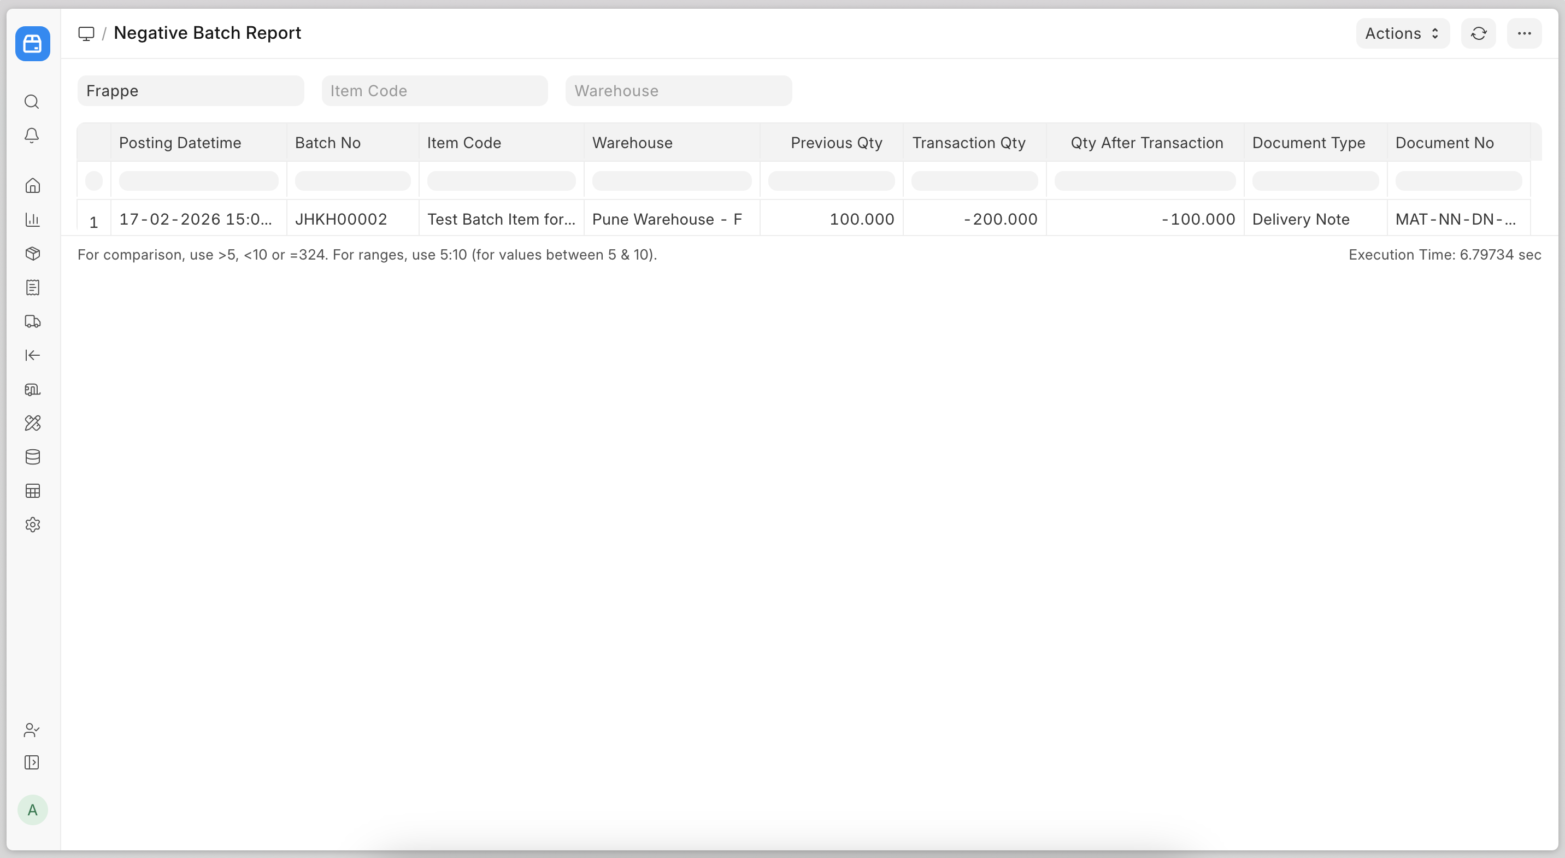Open the notifications bell
Screen dimensions: 1565x858
click(32, 135)
